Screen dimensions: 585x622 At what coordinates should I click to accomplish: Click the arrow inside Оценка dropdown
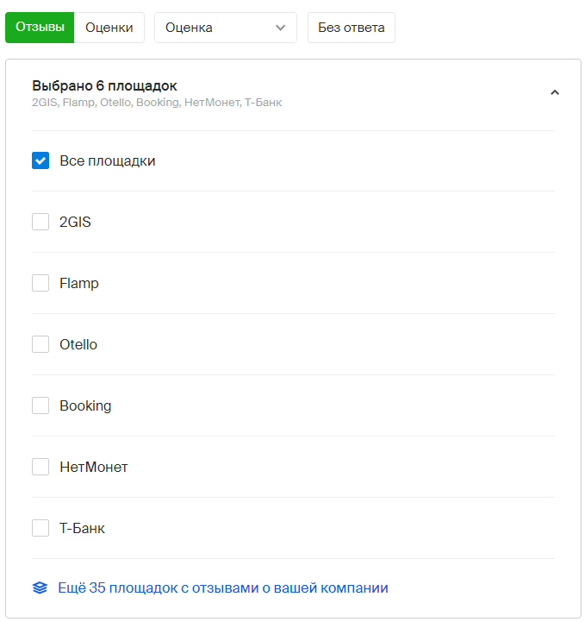(x=280, y=28)
